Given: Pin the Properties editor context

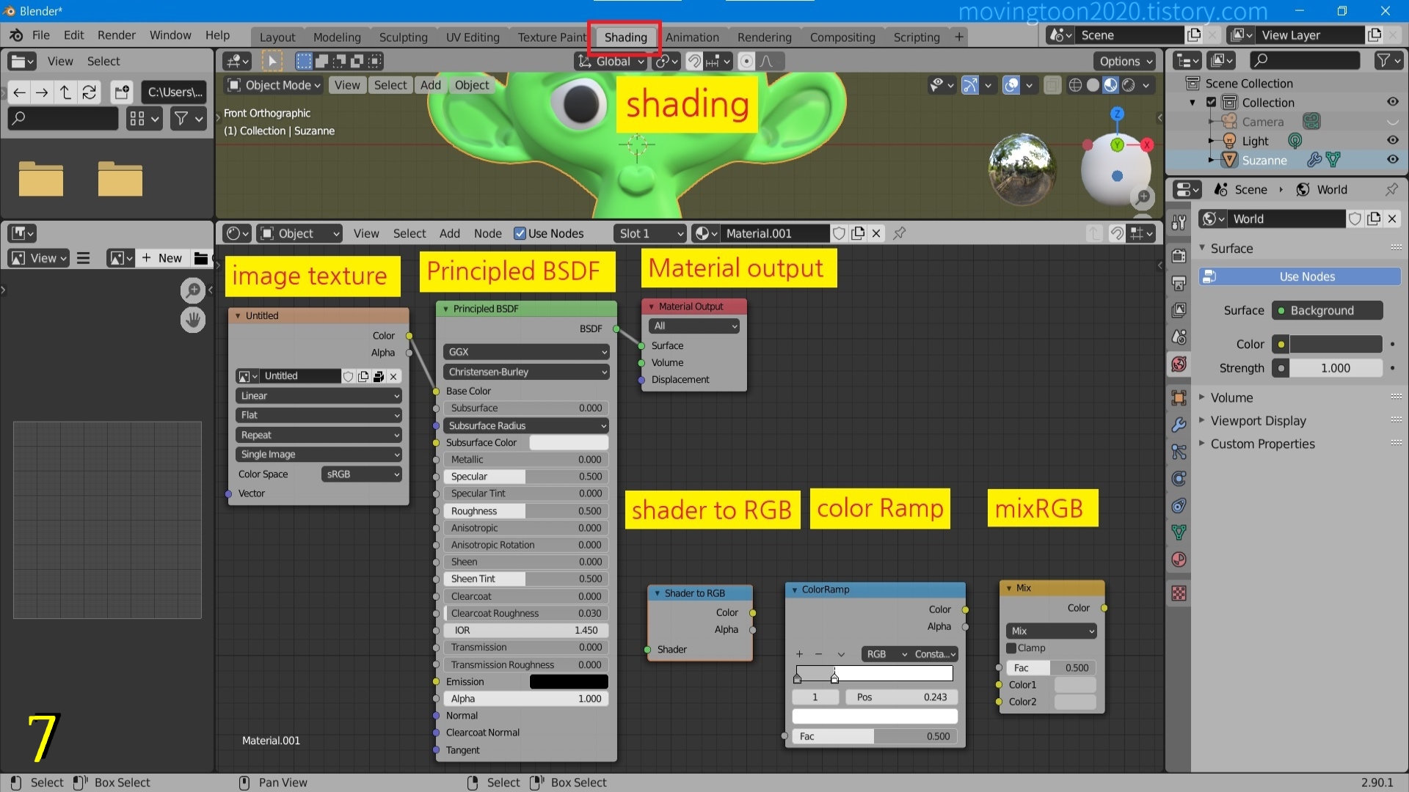Looking at the screenshot, I should (x=1391, y=189).
